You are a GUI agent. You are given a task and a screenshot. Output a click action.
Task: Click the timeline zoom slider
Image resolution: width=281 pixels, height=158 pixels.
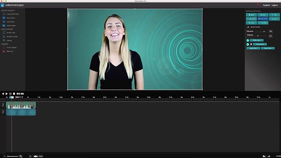click(x=13, y=156)
